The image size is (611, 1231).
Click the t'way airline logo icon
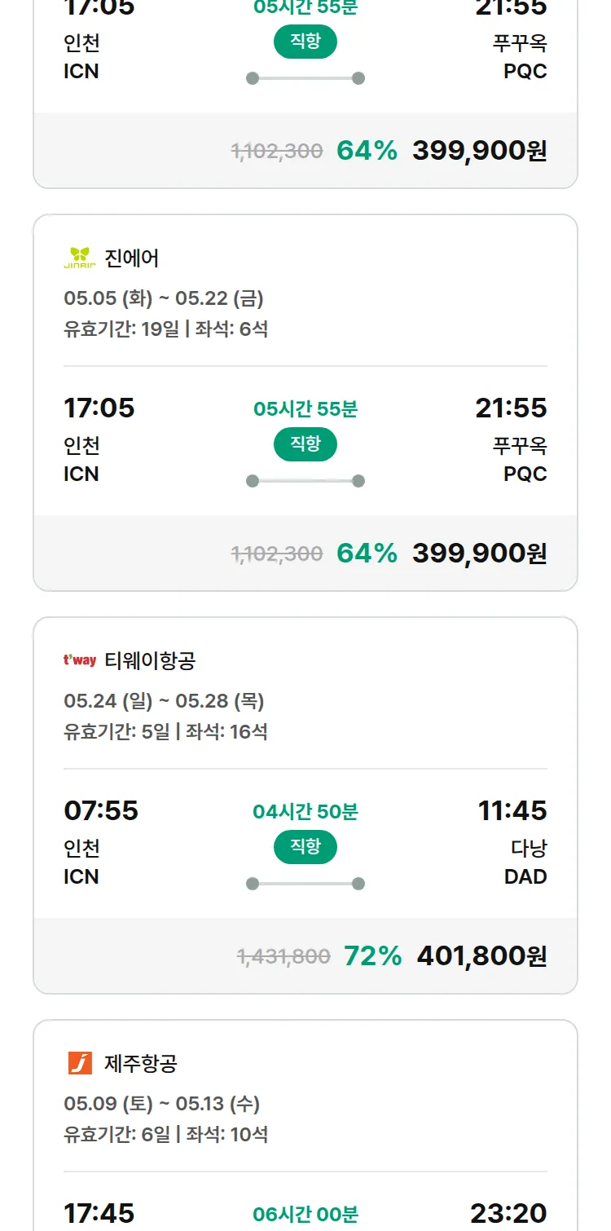tap(80, 660)
